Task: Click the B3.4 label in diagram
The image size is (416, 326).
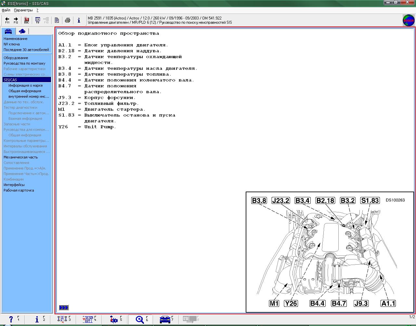Action: (302, 201)
